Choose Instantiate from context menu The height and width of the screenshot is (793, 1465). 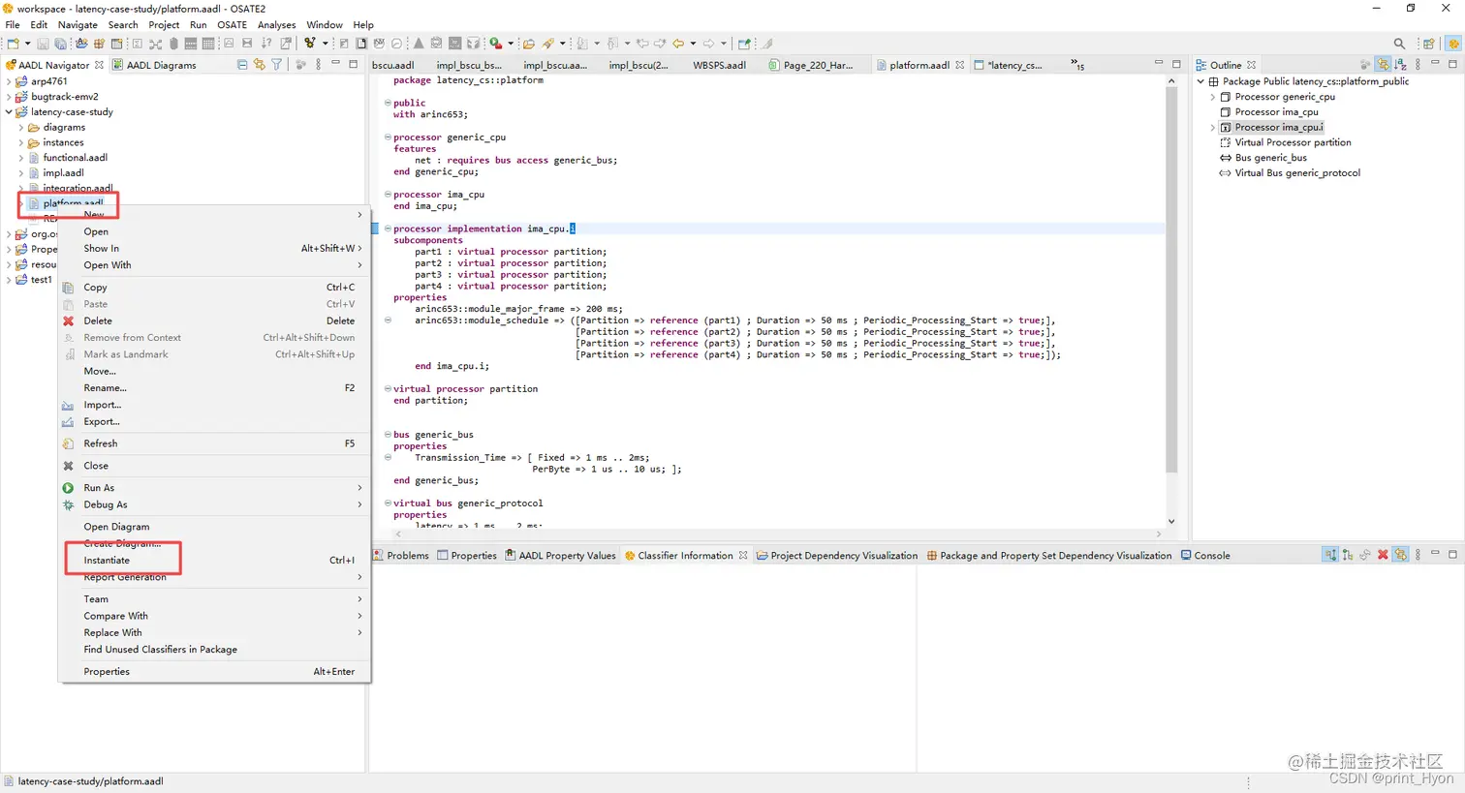pyautogui.click(x=213, y=561)
